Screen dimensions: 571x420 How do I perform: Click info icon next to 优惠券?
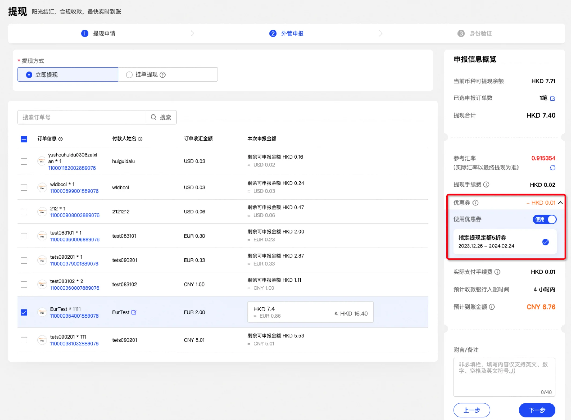(x=476, y=203)
